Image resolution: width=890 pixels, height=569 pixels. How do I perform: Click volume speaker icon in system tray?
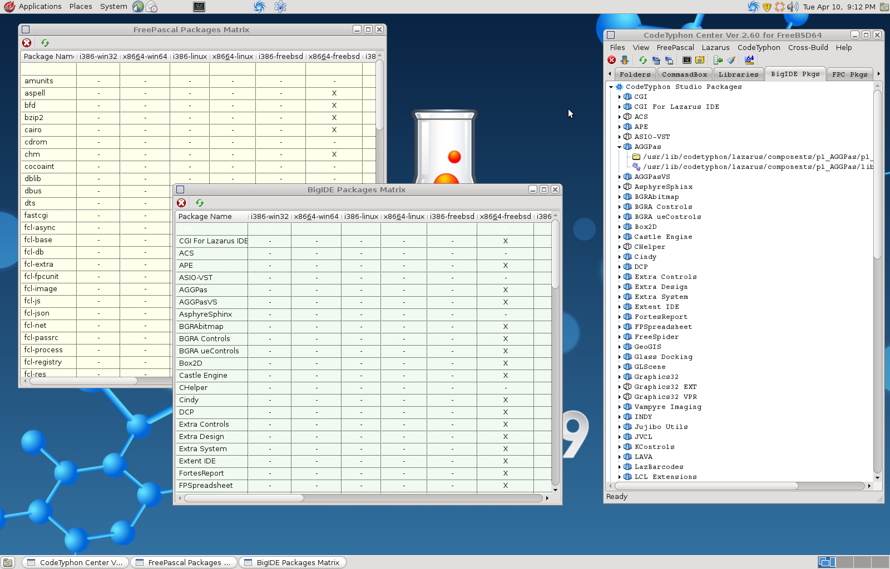(793, 7)
